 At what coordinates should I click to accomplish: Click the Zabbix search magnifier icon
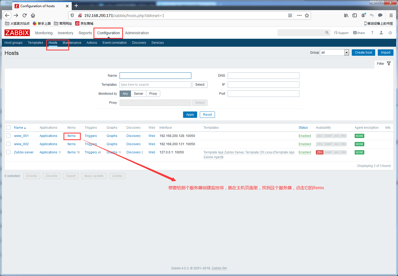click(x=327, y=33)
